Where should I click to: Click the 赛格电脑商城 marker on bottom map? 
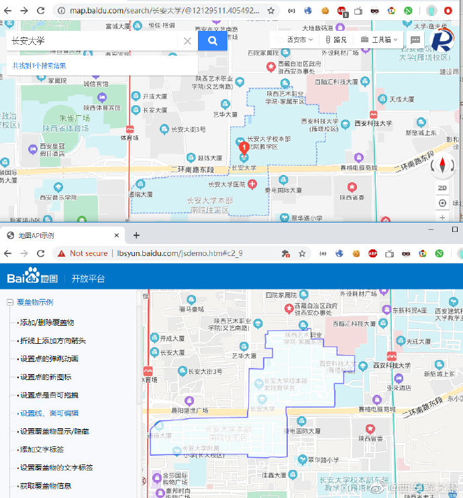click(377, 399)
